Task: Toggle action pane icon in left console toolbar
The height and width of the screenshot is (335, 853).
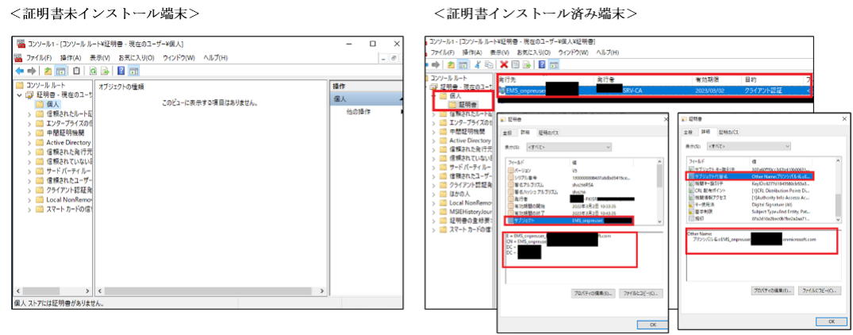Action: point(134,71)
